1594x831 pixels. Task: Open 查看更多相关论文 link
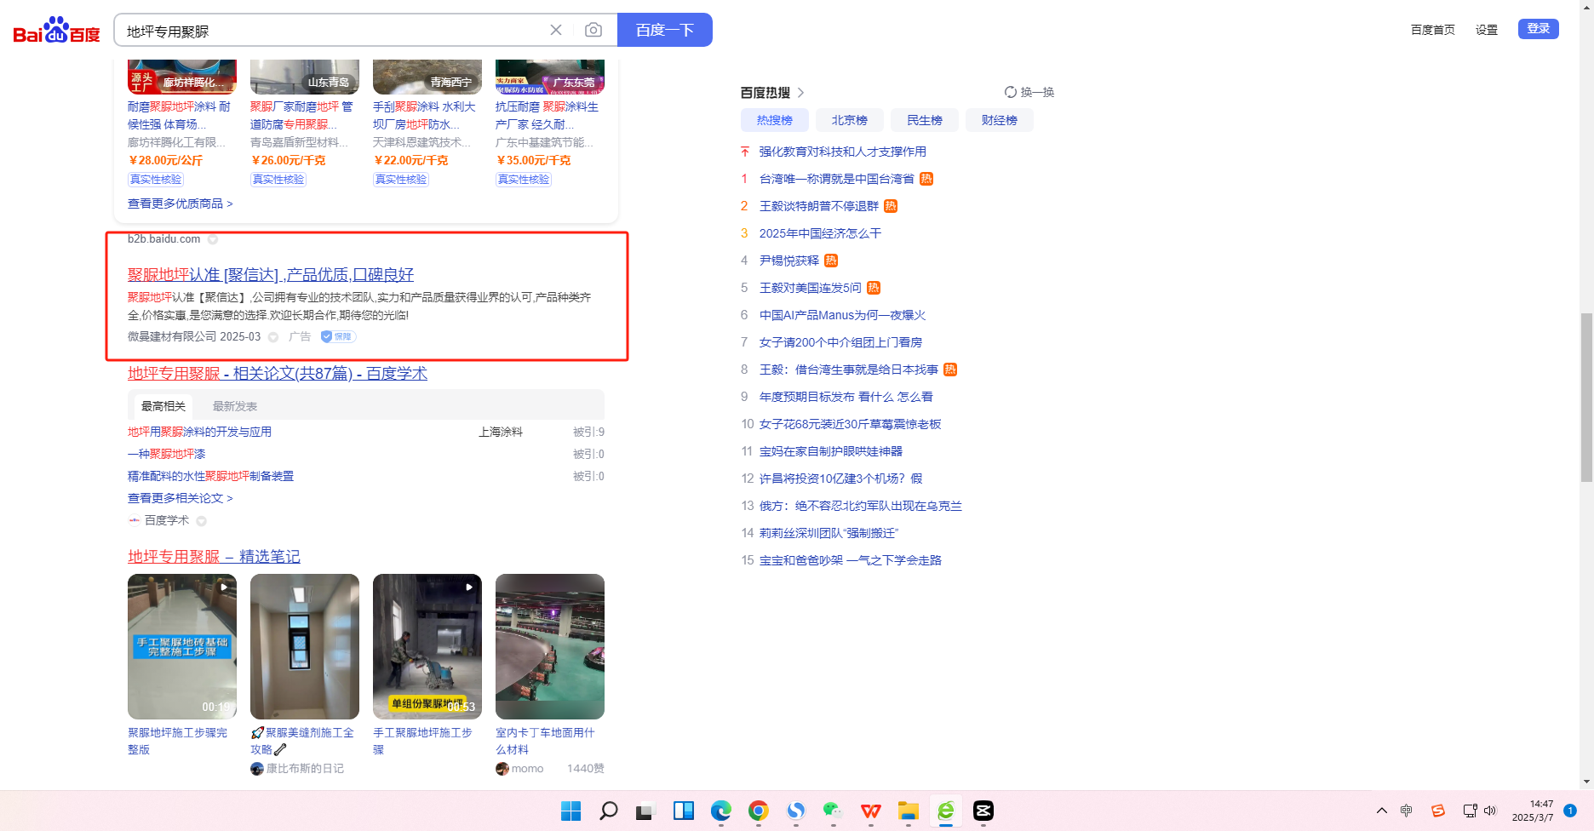(x=180, y=498)
